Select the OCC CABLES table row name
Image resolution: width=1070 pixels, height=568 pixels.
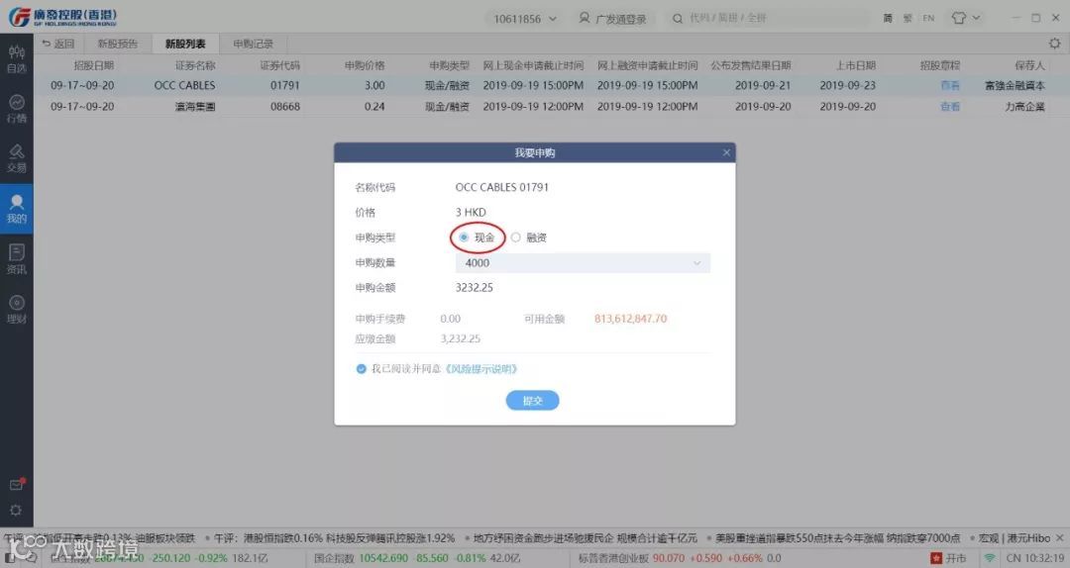click(x=184, y=85)
